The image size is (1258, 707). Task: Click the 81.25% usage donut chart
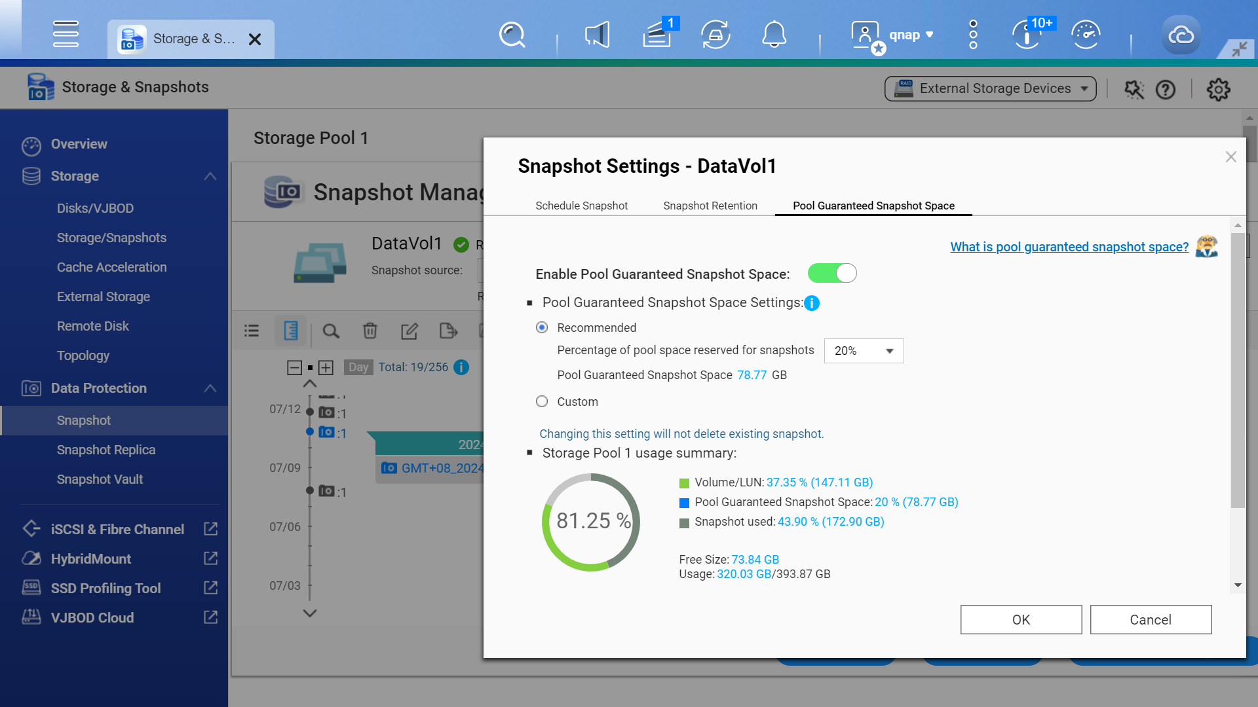click(x=591, y=522)
